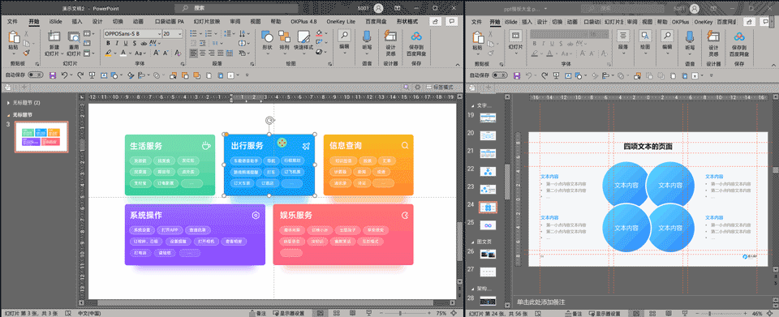Click the Arrange icon in left window
The image size is (779, 317).
[x=284, y=36]
